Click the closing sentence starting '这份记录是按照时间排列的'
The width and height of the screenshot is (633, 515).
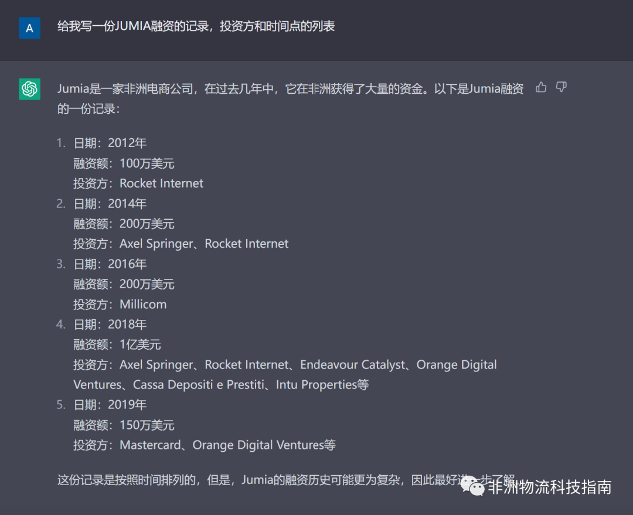pos(286,480)
